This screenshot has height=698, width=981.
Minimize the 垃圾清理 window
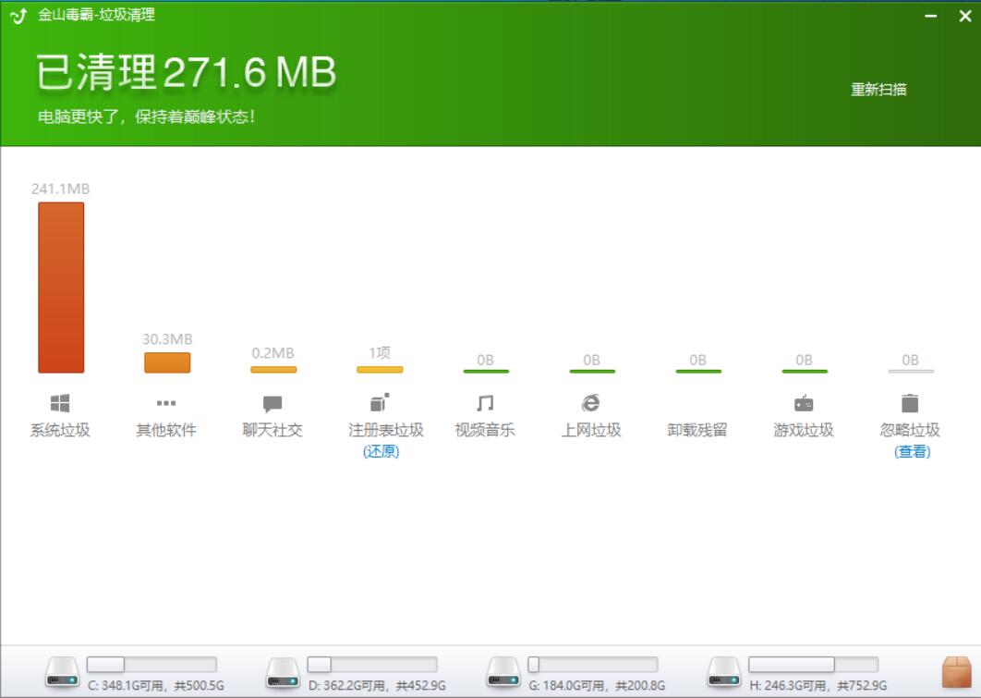click(x=931, y=17)
